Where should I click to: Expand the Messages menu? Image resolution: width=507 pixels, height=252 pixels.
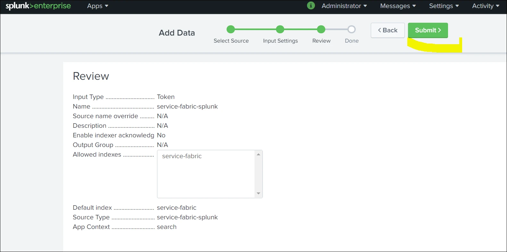pos(398,6)
